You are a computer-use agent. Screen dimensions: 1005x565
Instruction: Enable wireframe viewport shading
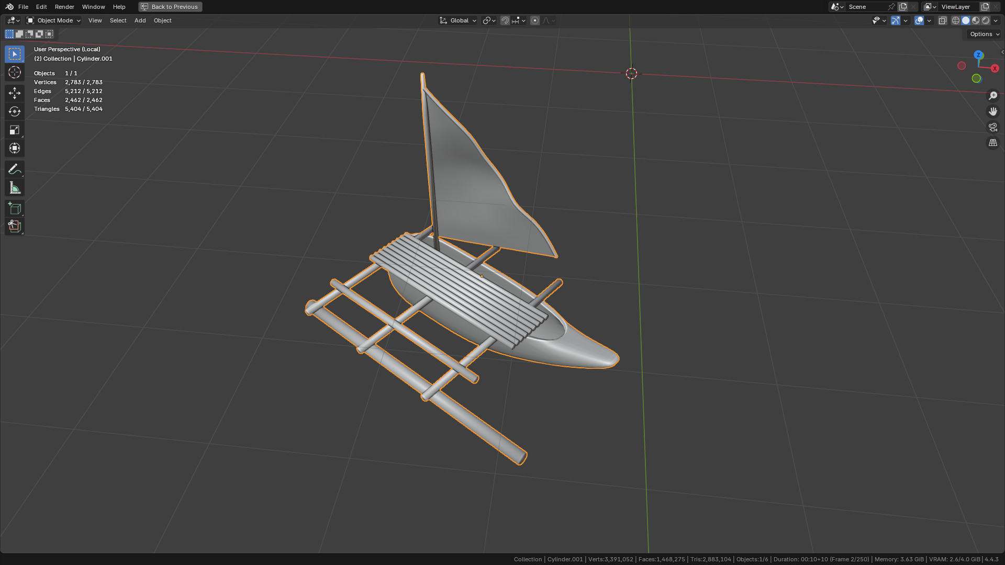point(955,20)
